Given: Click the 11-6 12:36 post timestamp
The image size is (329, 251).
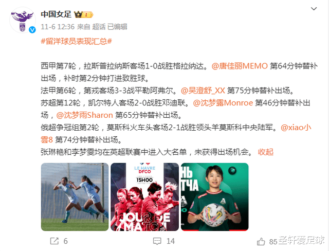Looking at the screenshot, I should pyautogui.click(x=58, y=27).
